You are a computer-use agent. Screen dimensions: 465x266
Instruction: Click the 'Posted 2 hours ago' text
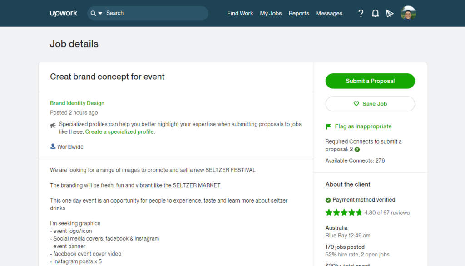pyautogui.click(x=74, y=112)
